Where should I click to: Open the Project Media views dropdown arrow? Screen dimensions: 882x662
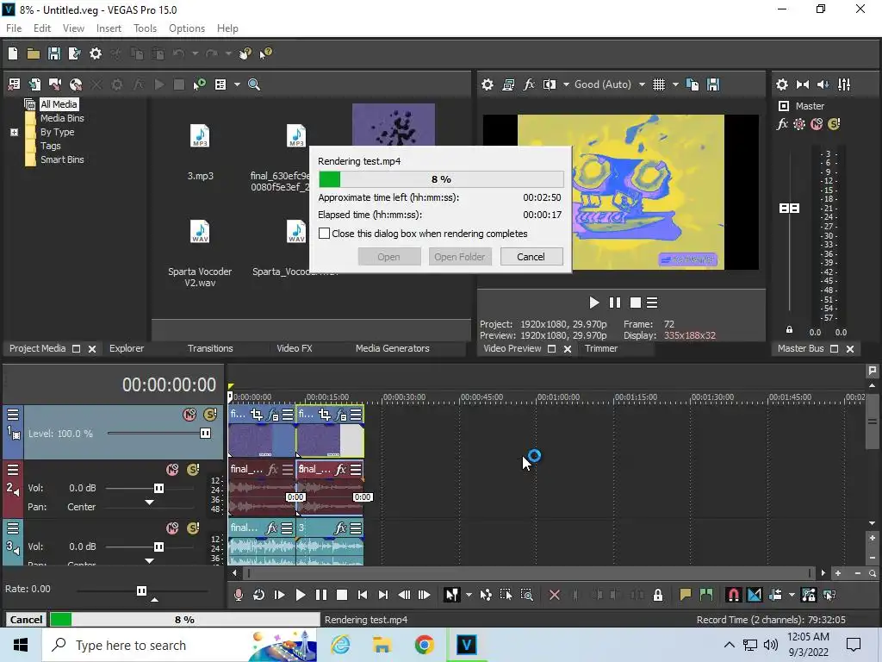coord(237,84)
